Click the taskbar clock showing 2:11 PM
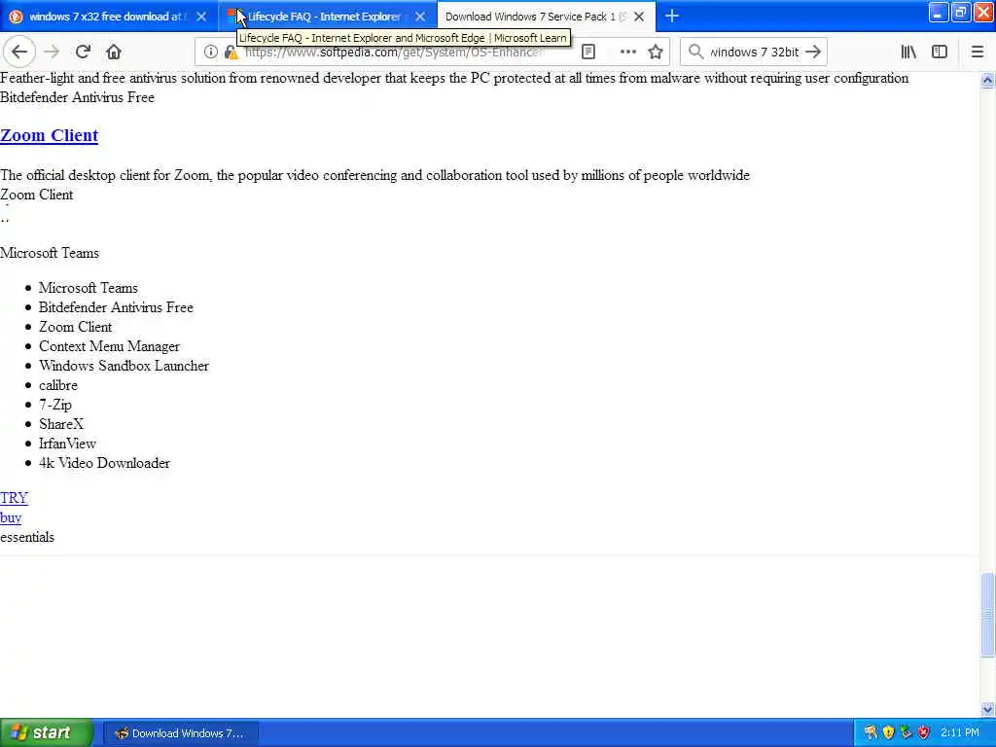The image size is (996, 747). point(960,732)
